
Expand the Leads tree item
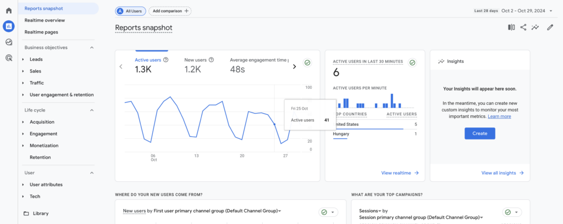tap(23, 59)
